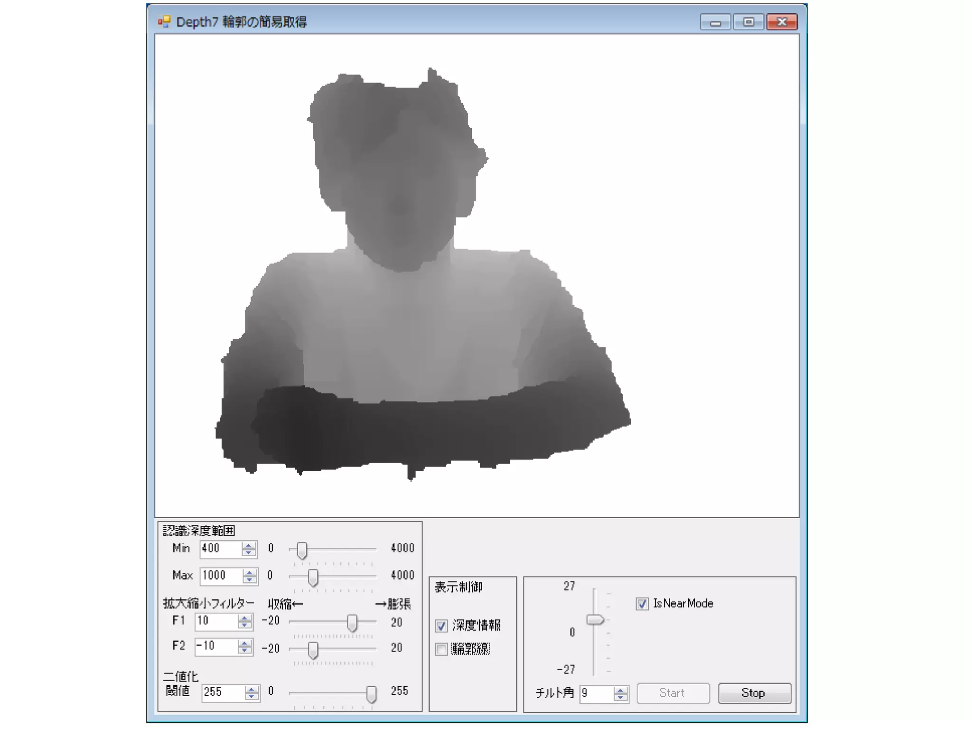
Task: Increase Min depth with spinner up arrow
Action: [x=248, y=545]
